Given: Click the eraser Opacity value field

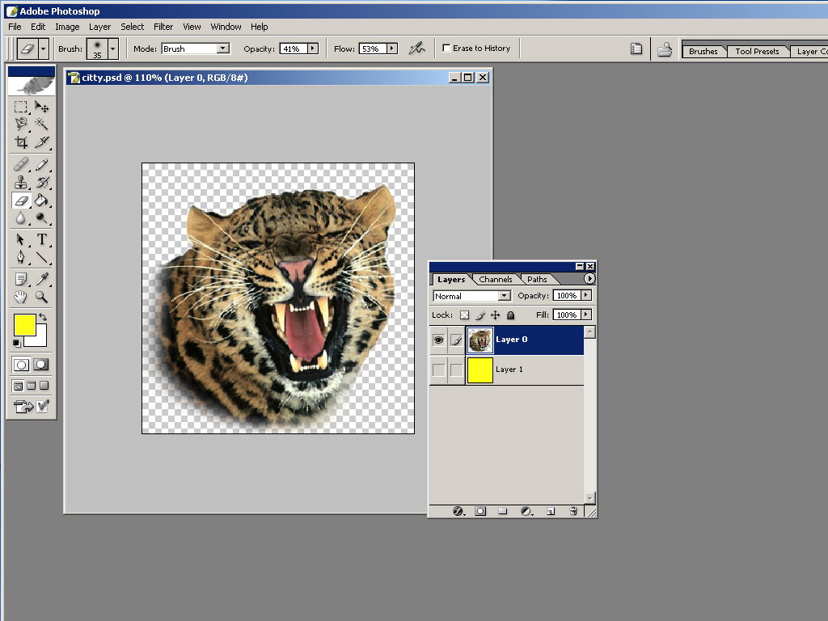Looking at the screenshot, I should 292,49.
